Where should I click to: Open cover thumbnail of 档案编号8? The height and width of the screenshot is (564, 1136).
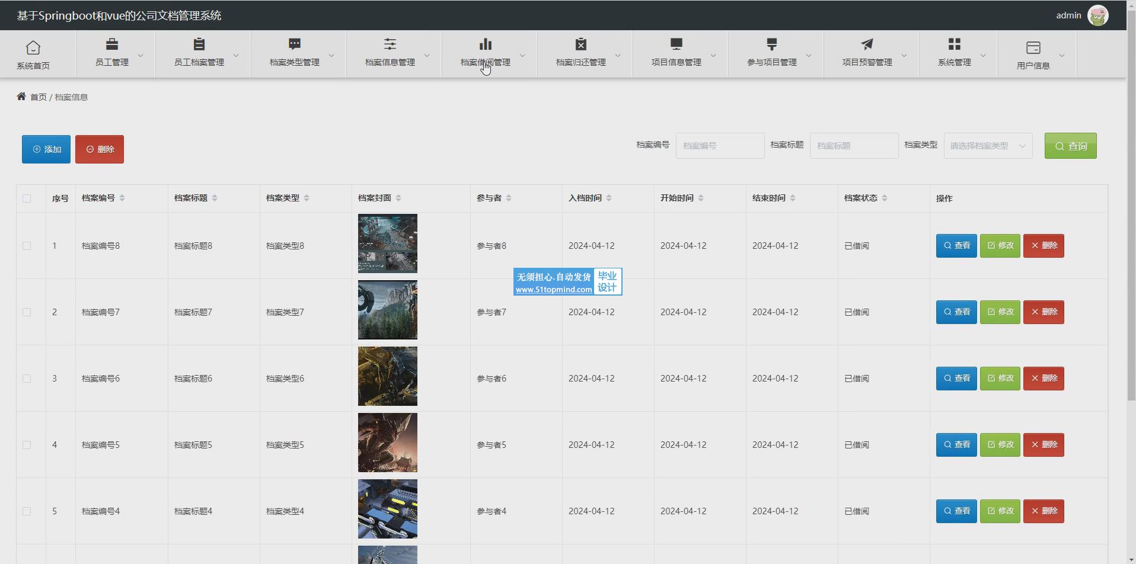[x=388, y=243]
